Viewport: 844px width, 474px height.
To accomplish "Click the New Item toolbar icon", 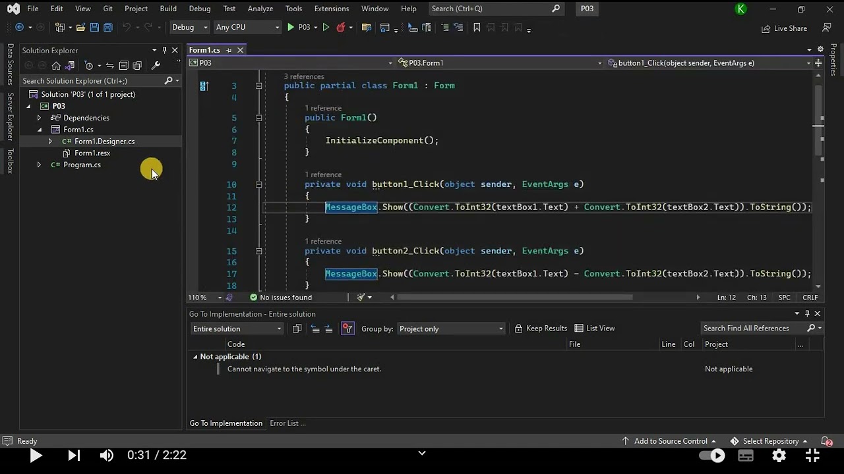I will click(x=60, y=28).
